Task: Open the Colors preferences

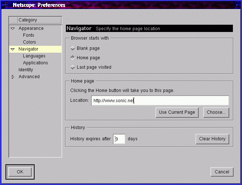Action: tap(29, 42)
